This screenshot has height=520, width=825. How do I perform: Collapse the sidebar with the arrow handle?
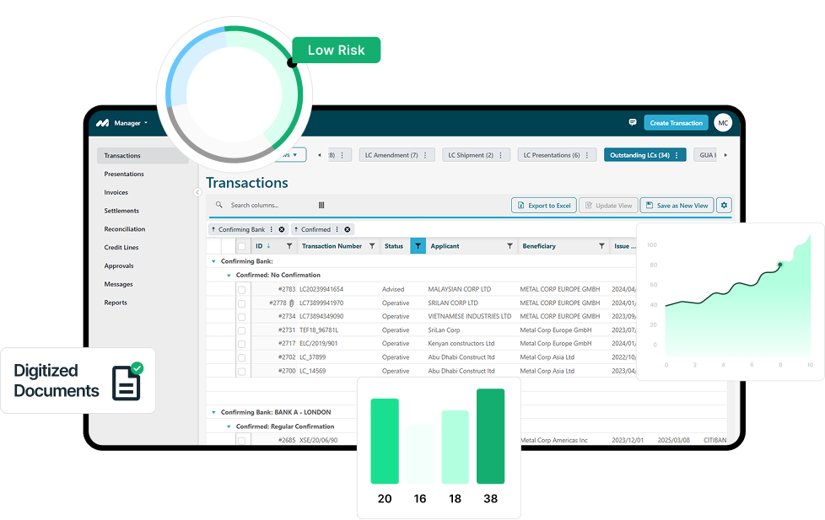[x=197, y=192]
